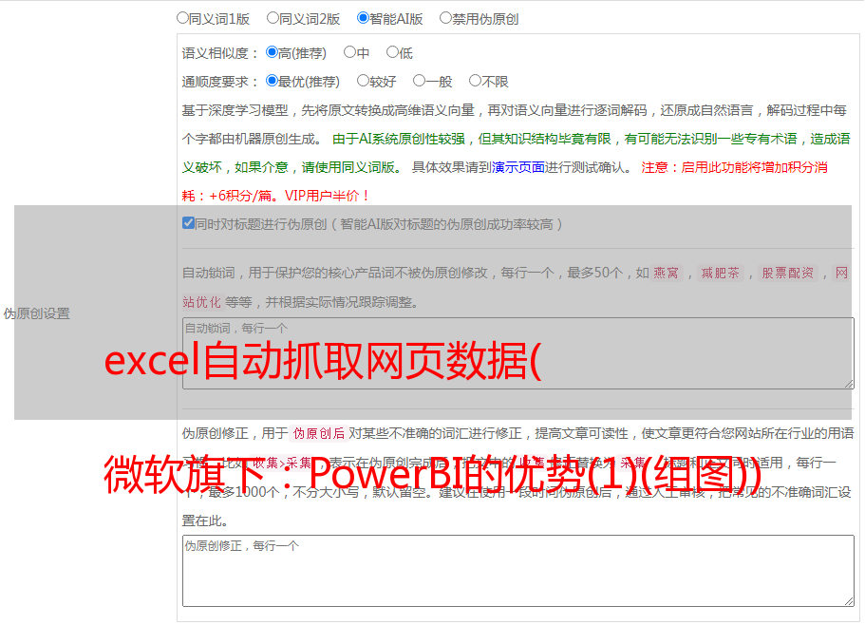Choose the 智能AI版 radio option

363,18
